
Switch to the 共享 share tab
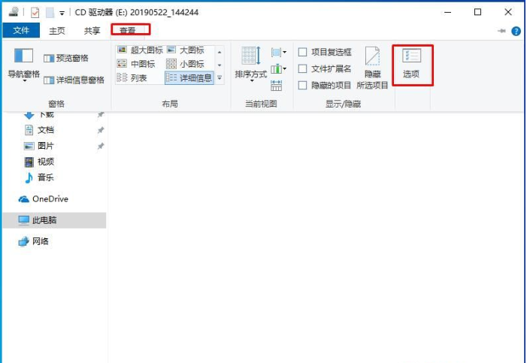(92, 31)
